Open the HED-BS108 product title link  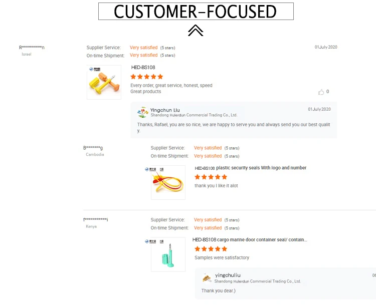click(143, 68)
